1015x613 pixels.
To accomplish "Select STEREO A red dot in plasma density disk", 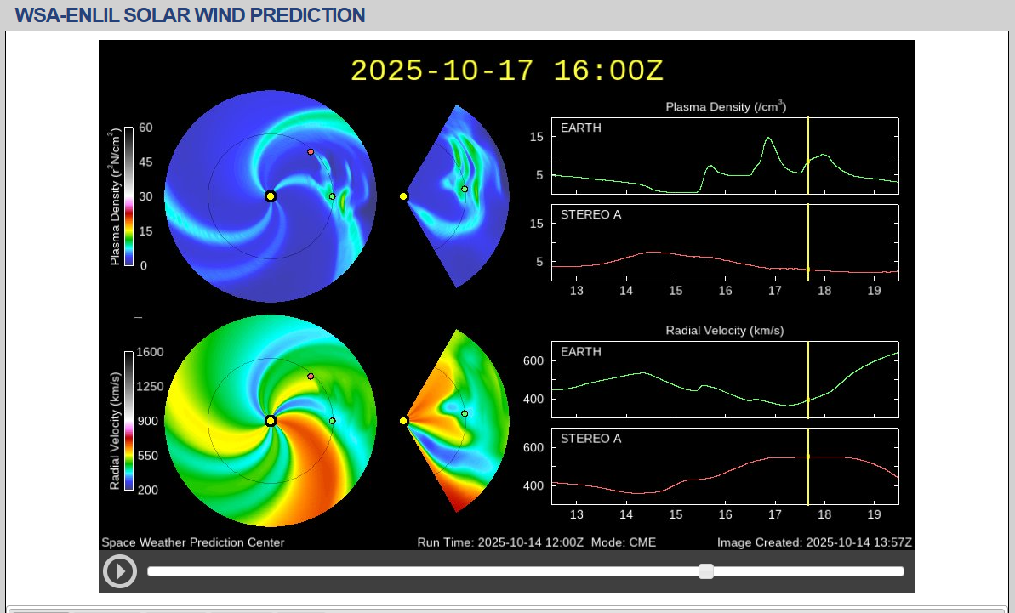I will pyautogui.click(x=311, y=152).
